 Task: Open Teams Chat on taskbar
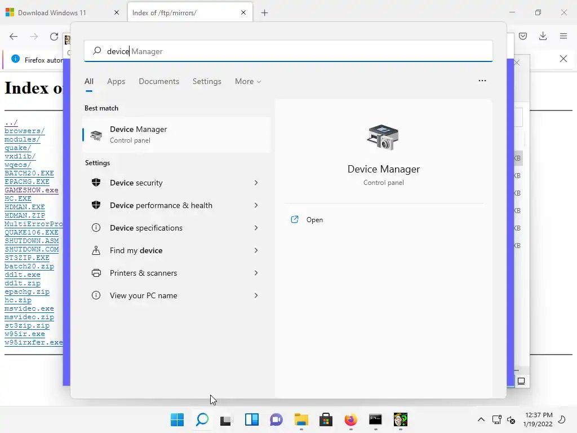276,419
